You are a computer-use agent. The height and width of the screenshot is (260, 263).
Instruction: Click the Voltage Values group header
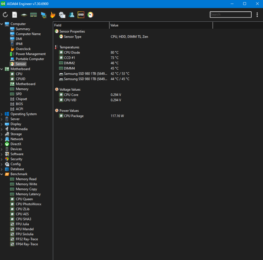pyautogui.click(x=70, y=89)
